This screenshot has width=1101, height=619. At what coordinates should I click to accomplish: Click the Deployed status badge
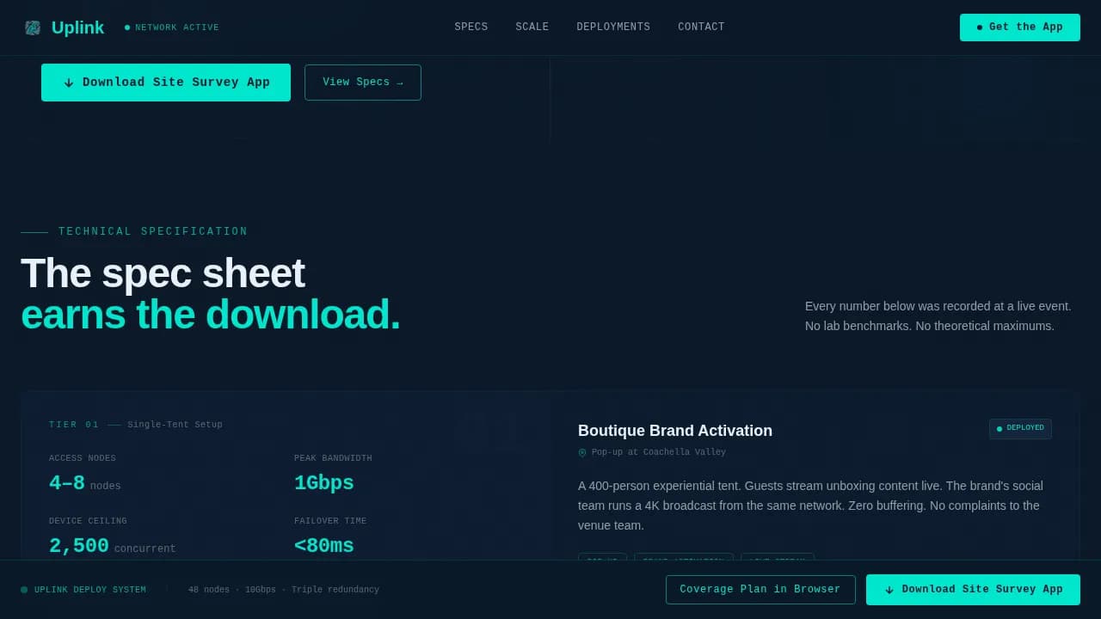[x=1020, y=429]
